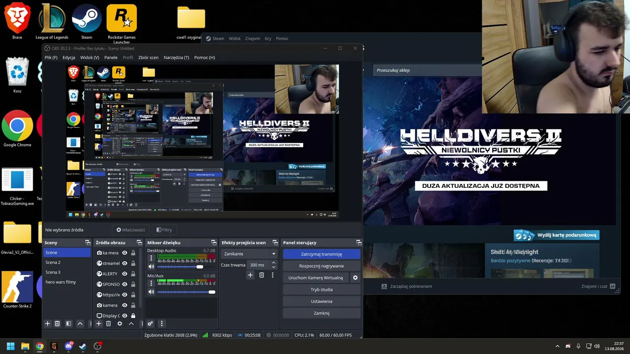The width and height of the screenshot is (630, 354).
Task: Add a scene transition with plus icon
Action: pos(250,275)
